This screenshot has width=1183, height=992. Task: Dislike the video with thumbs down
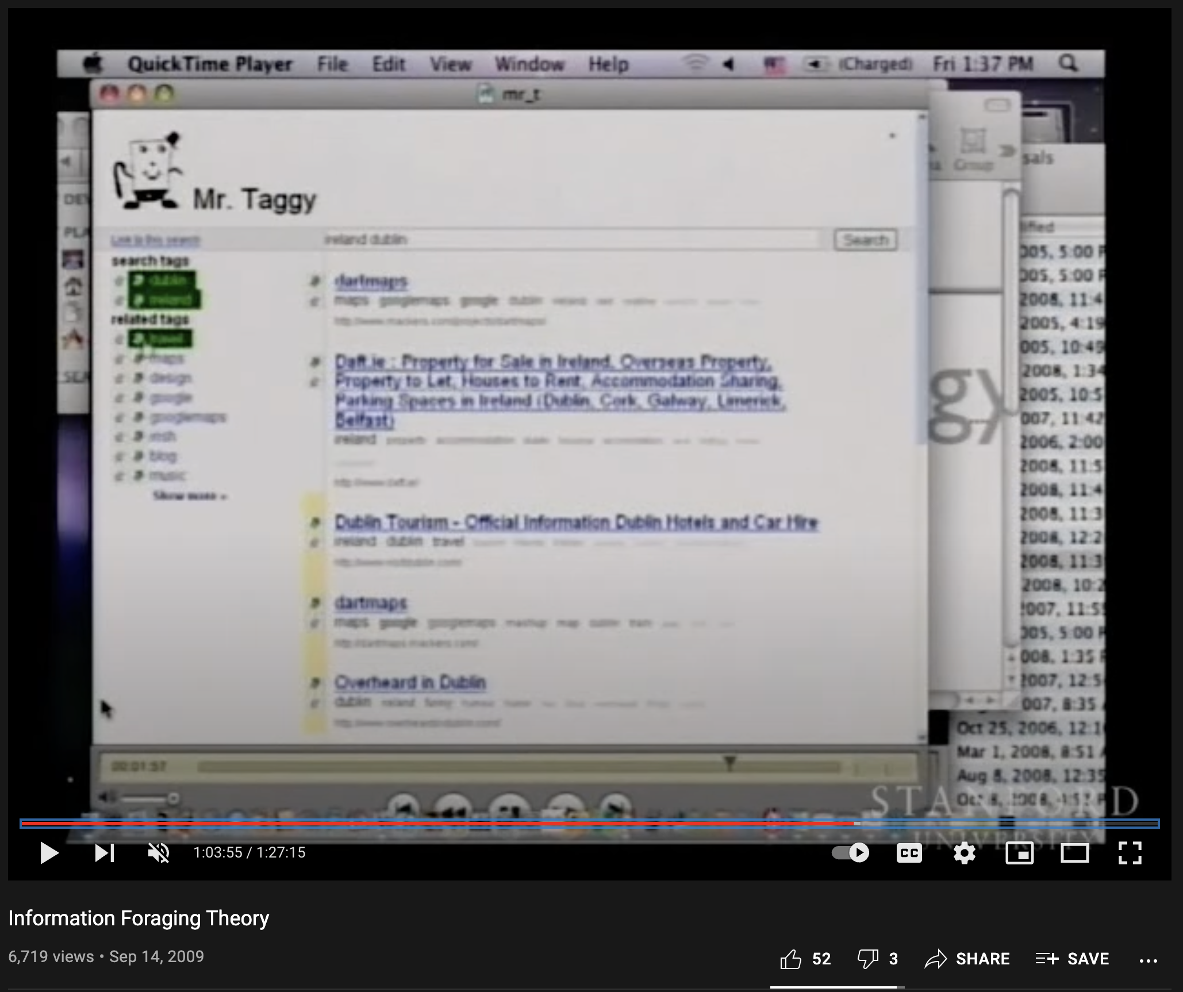867,959
